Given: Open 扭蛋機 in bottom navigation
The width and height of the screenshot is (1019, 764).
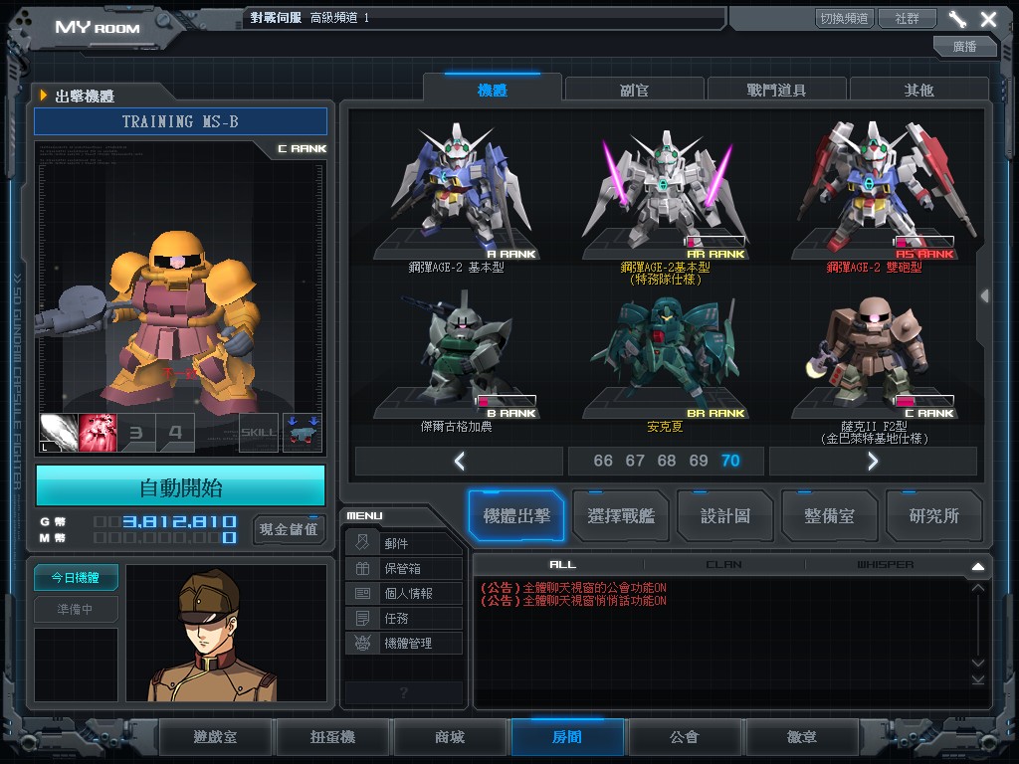Looking at the screenshot, I should (x=332, y=737).
